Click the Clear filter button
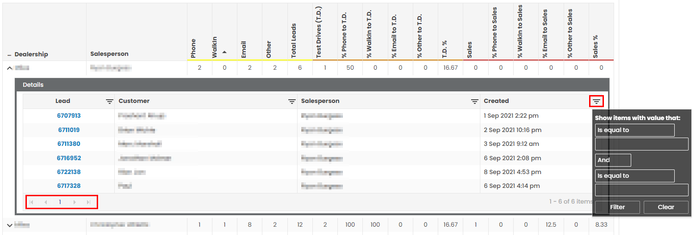 (x=666, y=207)
